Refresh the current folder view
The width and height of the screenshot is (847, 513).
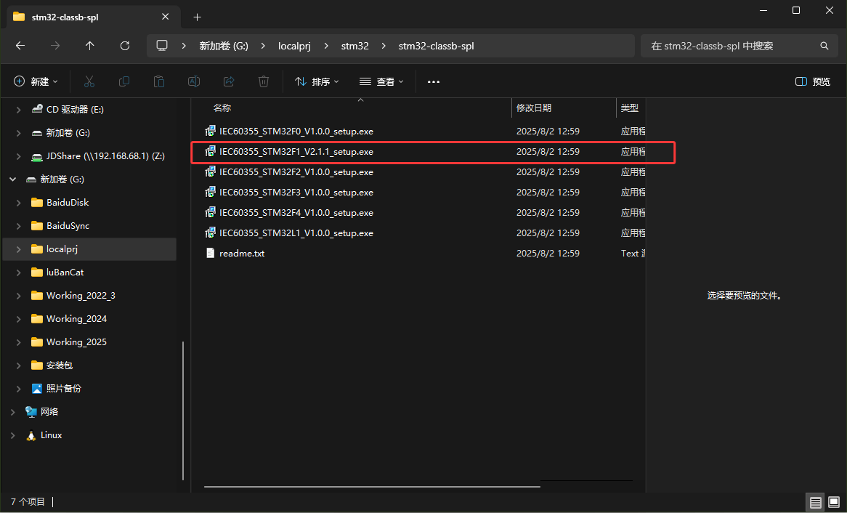[125, 46]
